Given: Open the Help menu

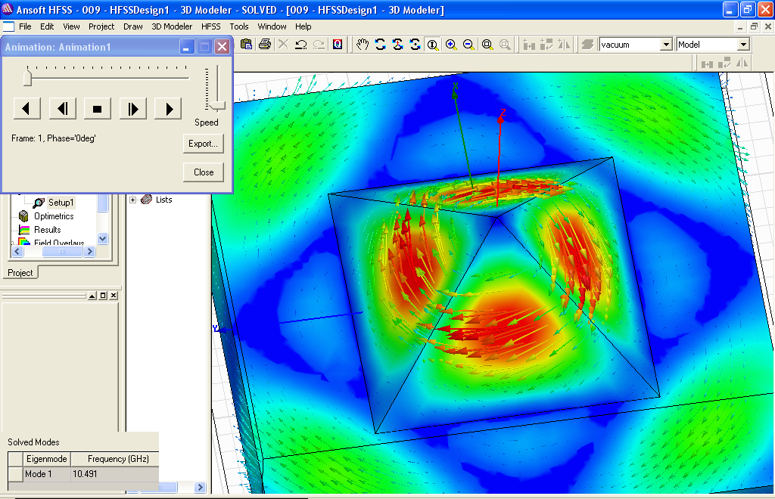Looking at the screenshot, I should click(303, 26).
